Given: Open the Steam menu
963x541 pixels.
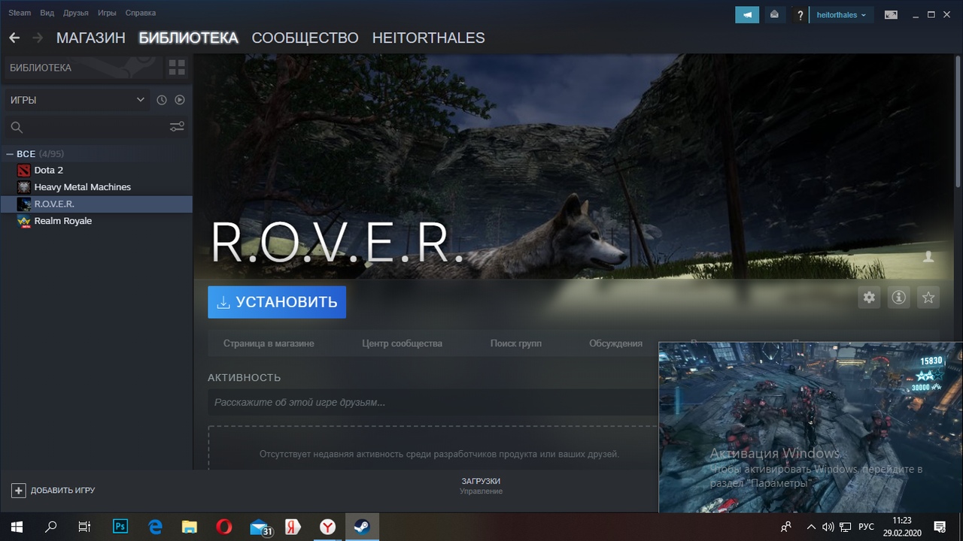Looking at the screenshot, I should pyautogui.click(x=20, y=13).
